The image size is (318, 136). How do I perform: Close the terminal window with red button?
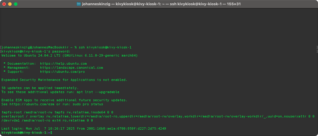click(x=4, y=4)
